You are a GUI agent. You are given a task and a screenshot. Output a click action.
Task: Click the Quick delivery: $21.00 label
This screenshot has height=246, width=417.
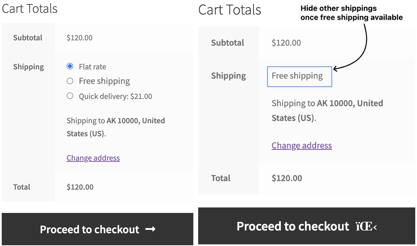click(115, 96)
